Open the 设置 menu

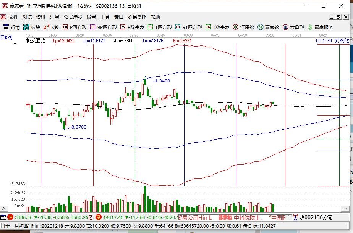[91, 17]
